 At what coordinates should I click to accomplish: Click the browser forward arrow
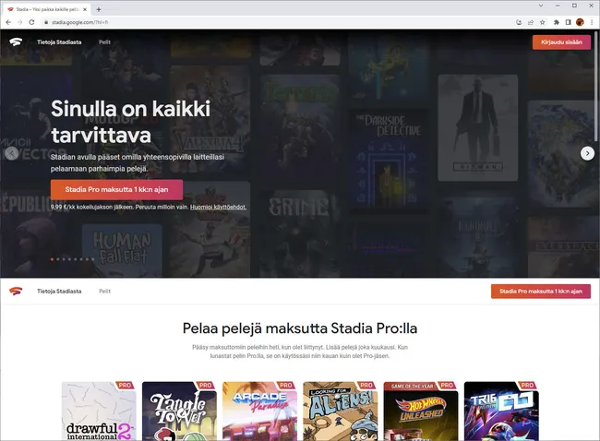(x=20, y=22)
